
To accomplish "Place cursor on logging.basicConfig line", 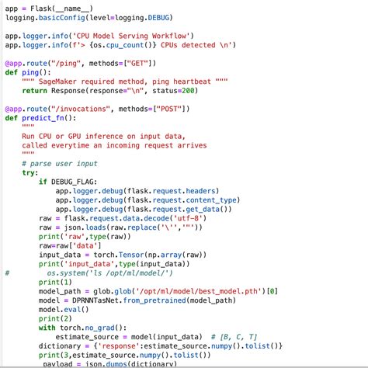I will tap(89, 18).
